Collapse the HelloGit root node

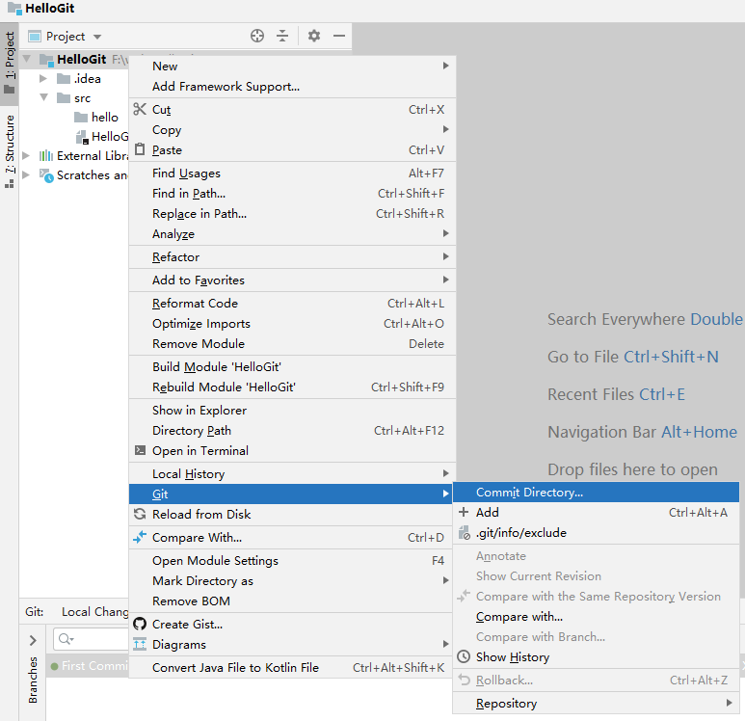pos(27,59)
